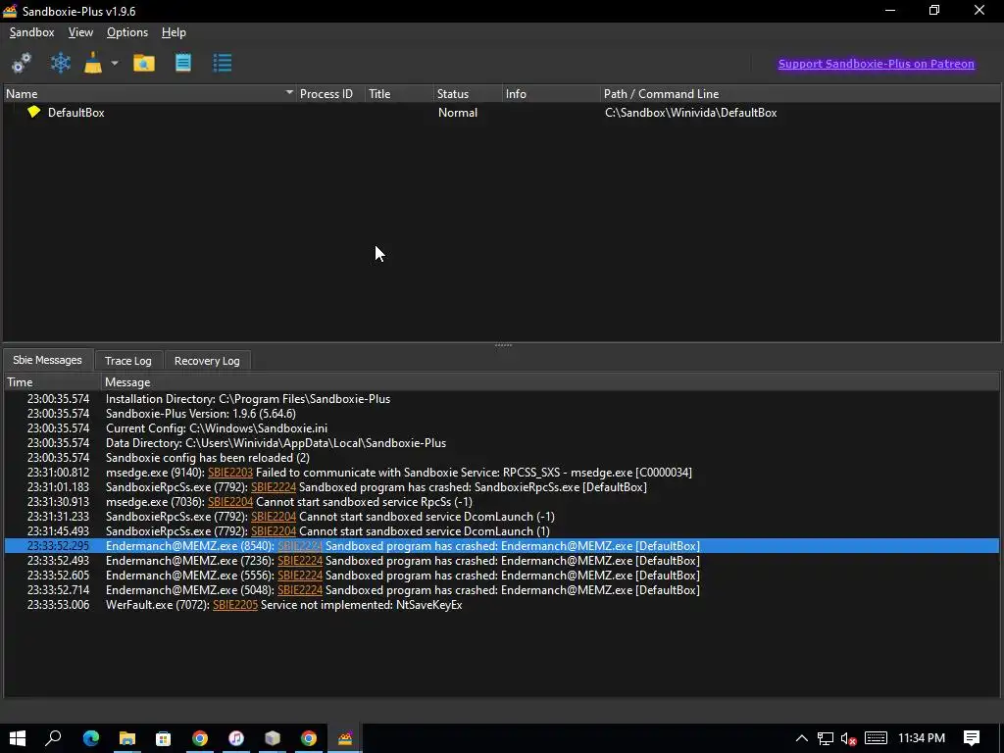1004x753 pixels.
Task: Click the yellow folder toolbar icon
Action: pos(144,63)
